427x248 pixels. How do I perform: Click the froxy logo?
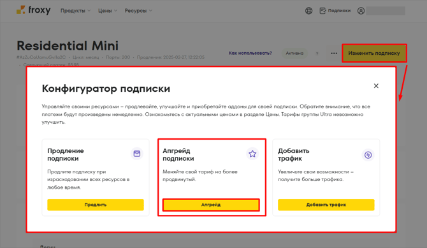(x=33, y=10)
